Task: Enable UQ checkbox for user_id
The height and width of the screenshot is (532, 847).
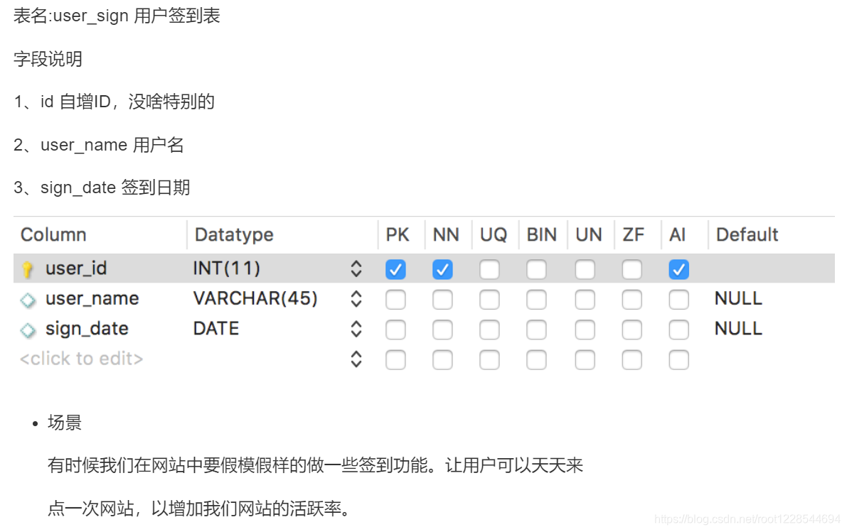Action: [489, 269]
